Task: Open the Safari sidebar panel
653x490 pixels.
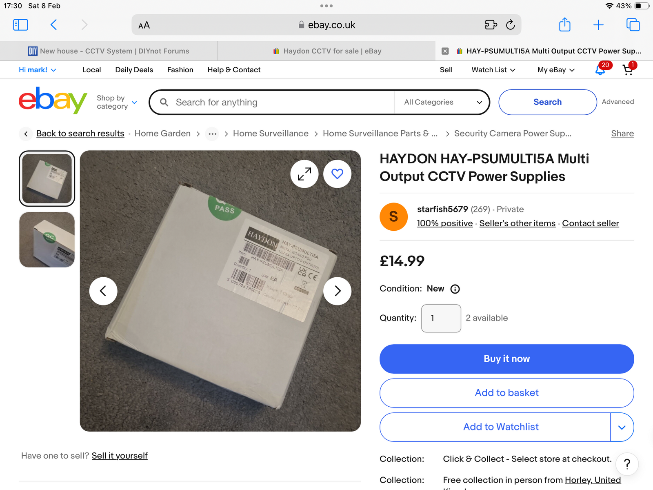Action: (x=20, y=25)
